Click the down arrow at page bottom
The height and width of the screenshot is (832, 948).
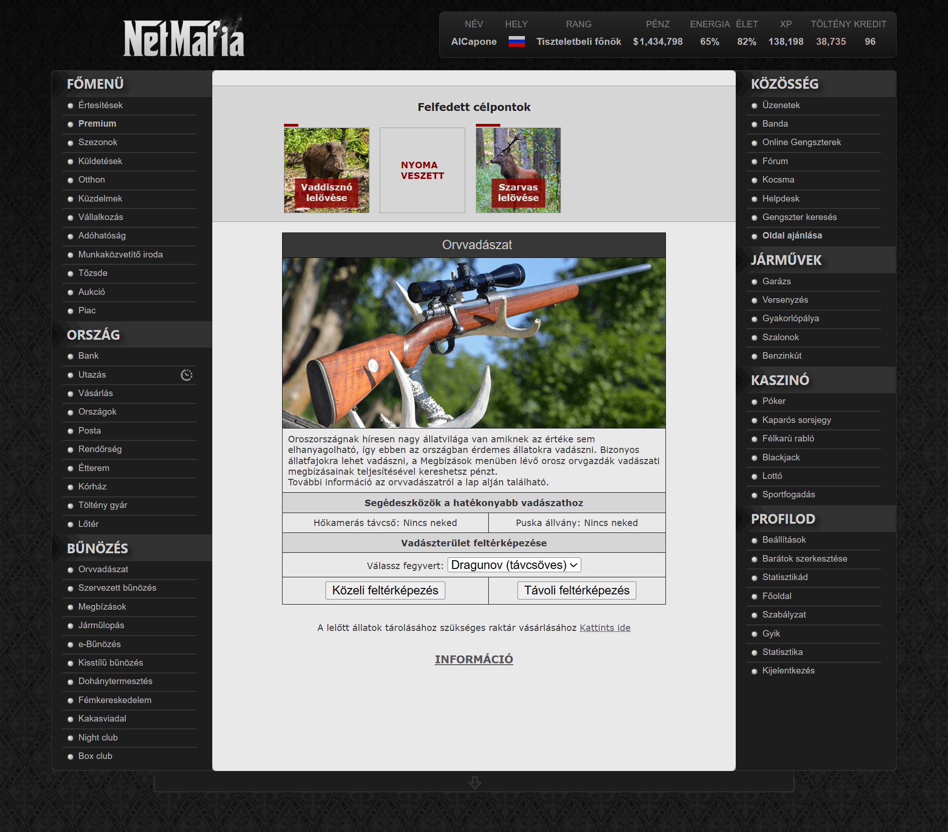point(474,783)
